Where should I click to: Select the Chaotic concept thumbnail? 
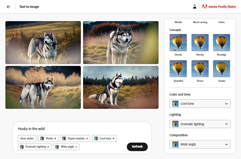click(178, 43)
